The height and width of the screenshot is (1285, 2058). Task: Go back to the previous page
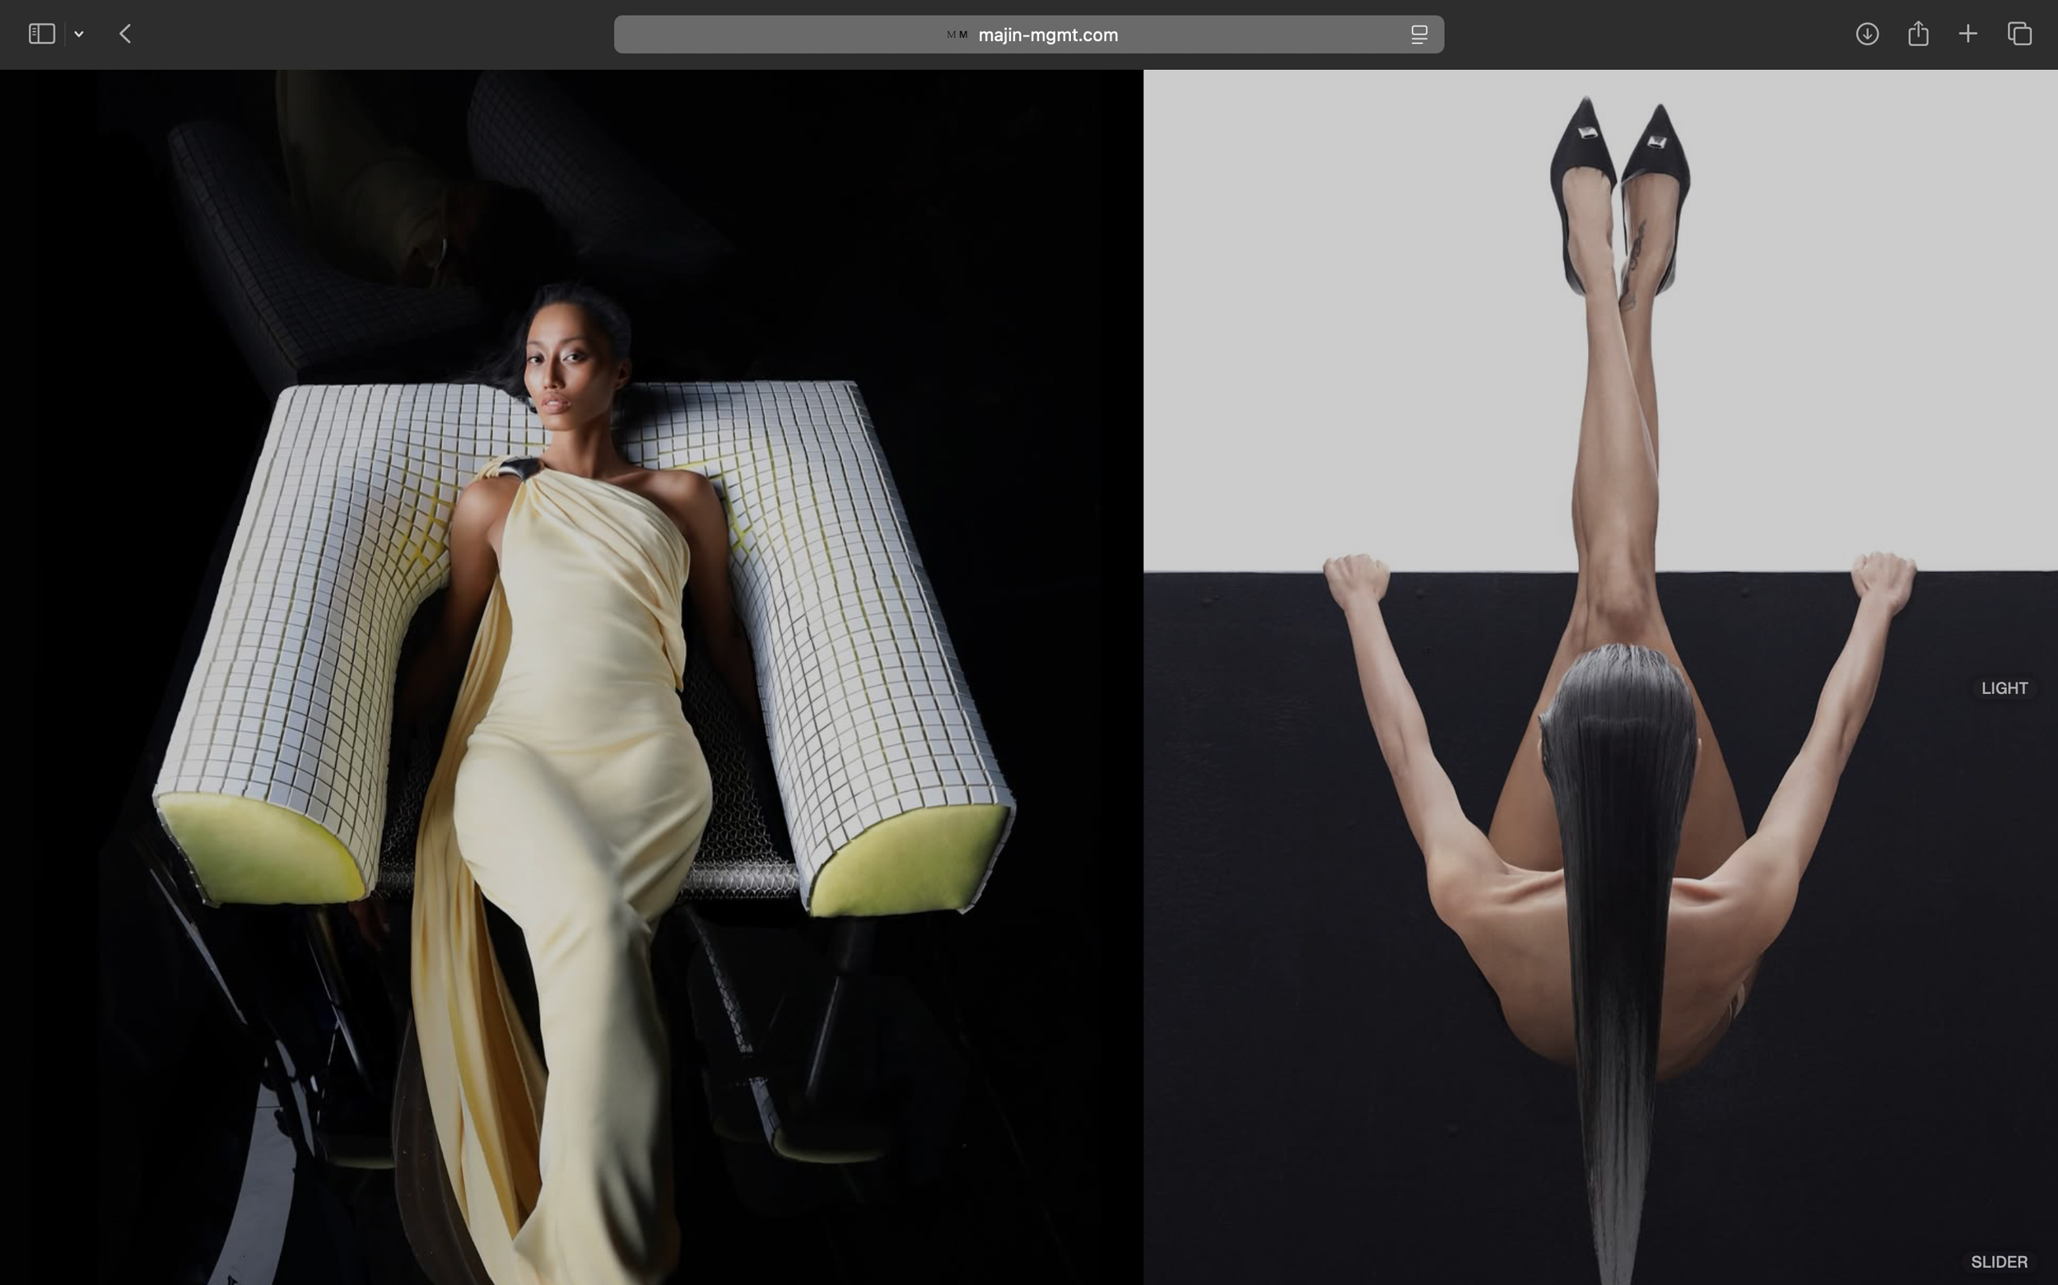coord(125,34)
